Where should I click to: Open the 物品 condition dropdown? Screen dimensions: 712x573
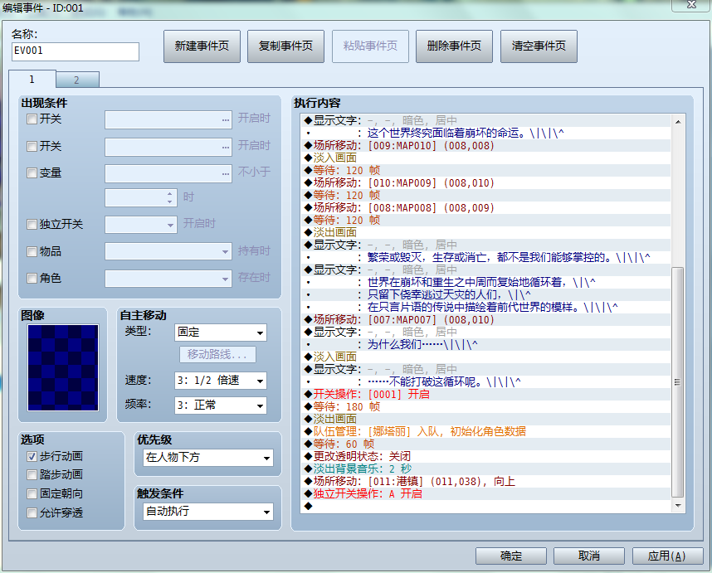click(x=168, y=251)
